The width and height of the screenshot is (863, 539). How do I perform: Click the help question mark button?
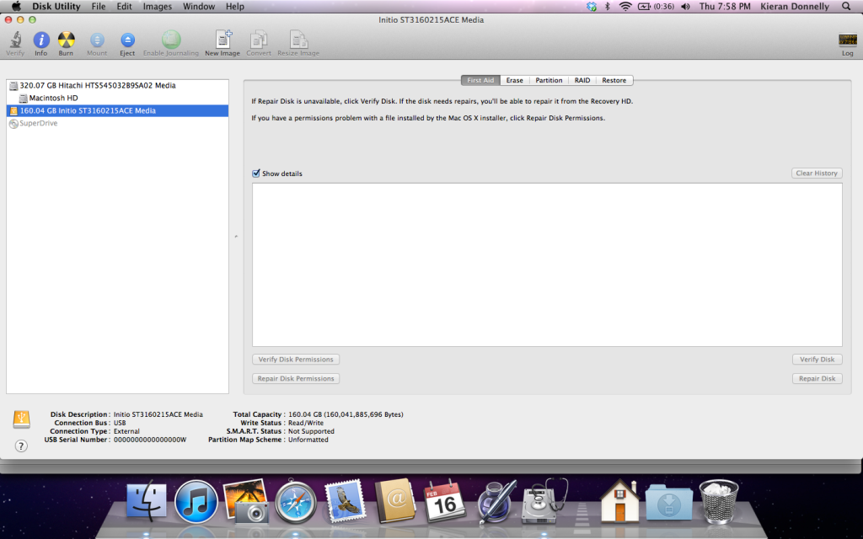pyautogui.click(x=21, y=446)
